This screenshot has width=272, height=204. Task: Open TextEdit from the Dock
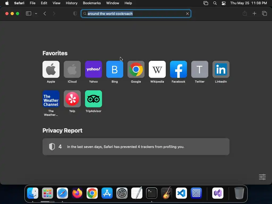tap(137, 193)
